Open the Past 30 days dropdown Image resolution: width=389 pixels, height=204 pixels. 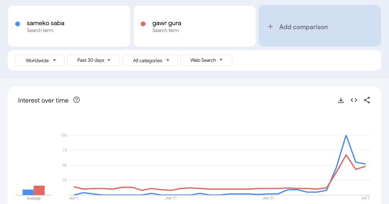click(x=94, y=60)
